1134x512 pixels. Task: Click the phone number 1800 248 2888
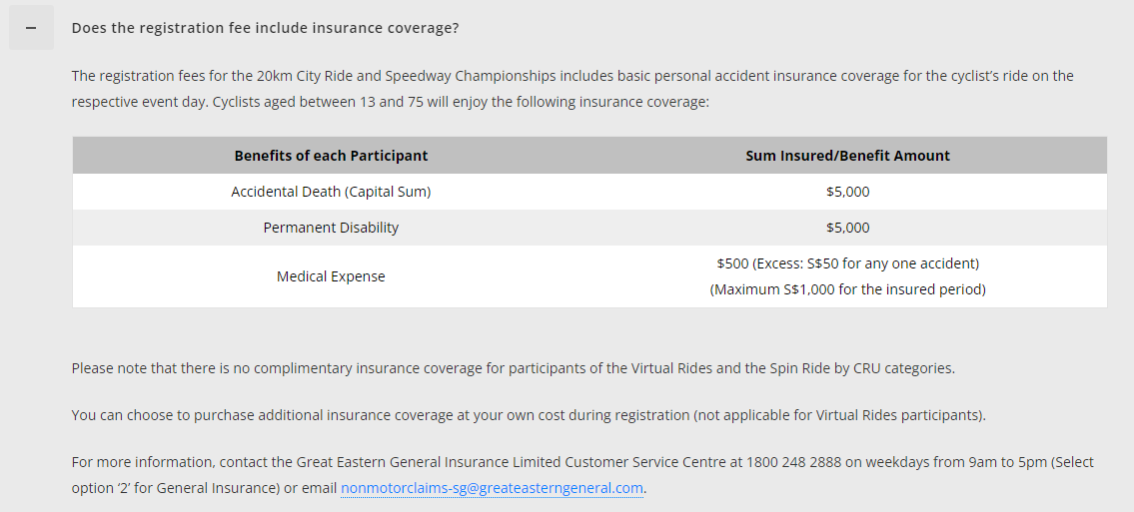pyautogui.click(x=794, y=462)
